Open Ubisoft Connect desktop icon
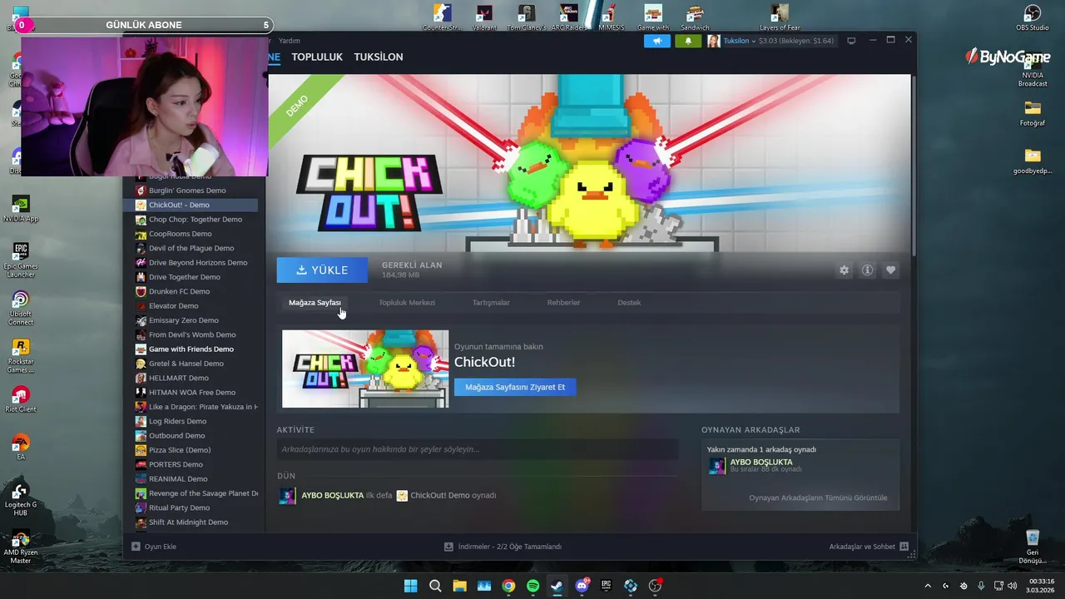The width and height of the screenshot is (1065, 599). tap(21, 308)
